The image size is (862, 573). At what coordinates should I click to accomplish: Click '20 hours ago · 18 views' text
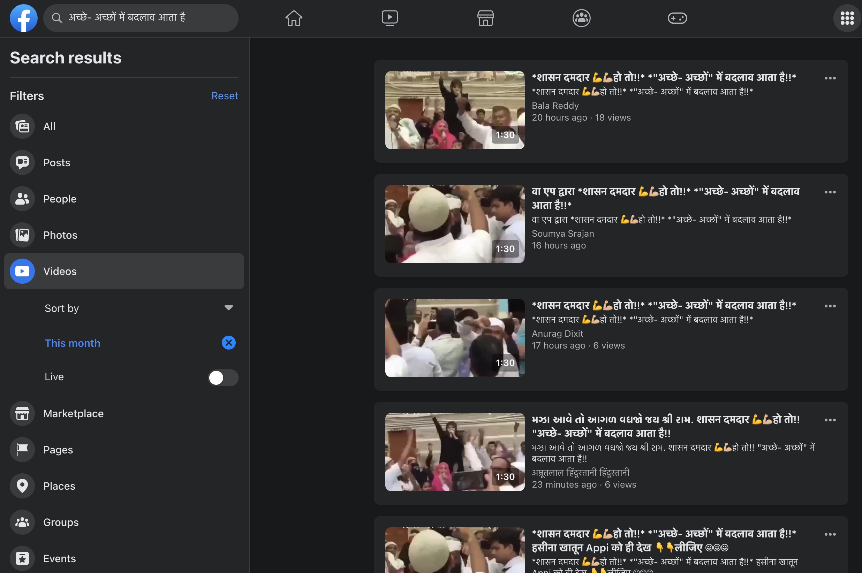point(581,118)
